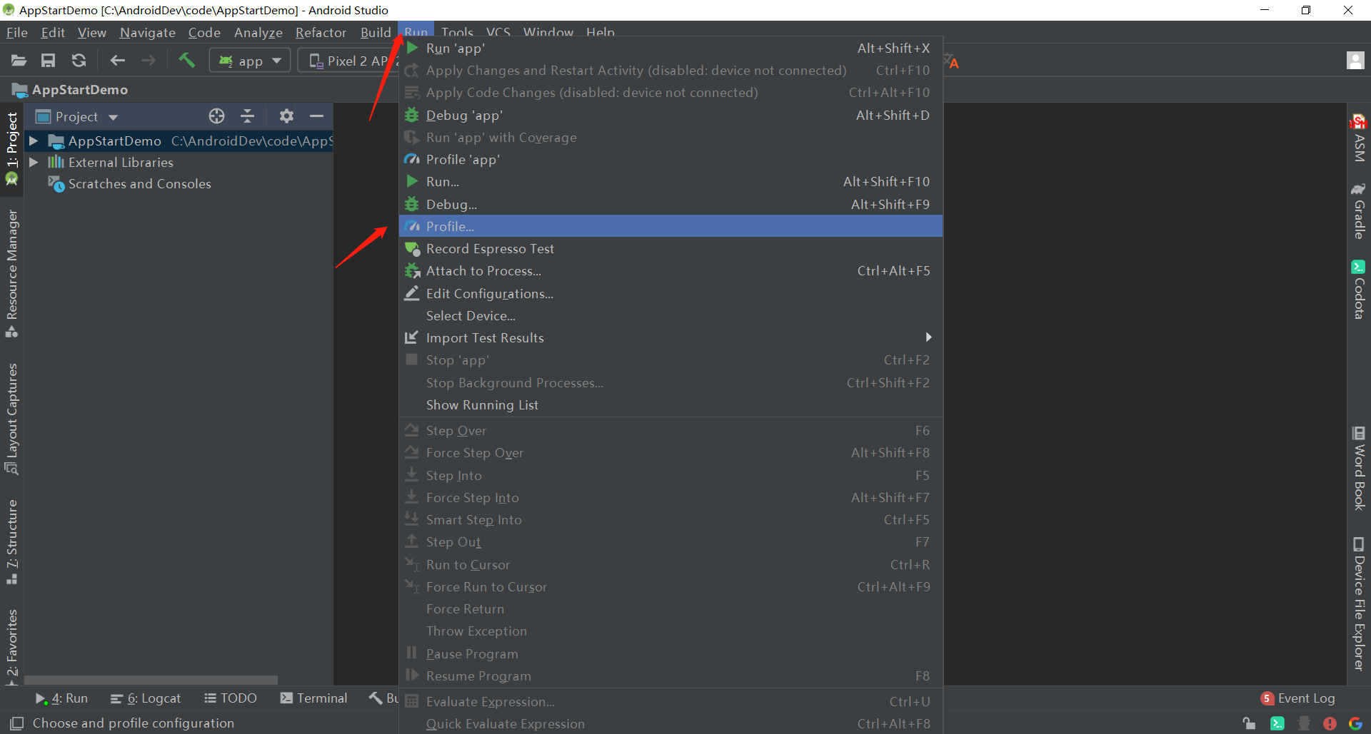Open the Project view selector dropdown
The width and height of the screenshot is (1371, 734).
click(x=77, y=116)
